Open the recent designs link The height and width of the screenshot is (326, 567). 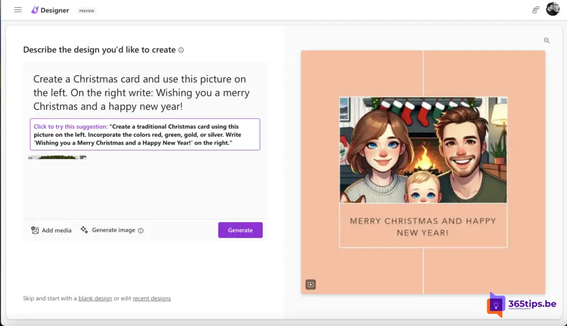pyautogui.click(x=152, y=298)
